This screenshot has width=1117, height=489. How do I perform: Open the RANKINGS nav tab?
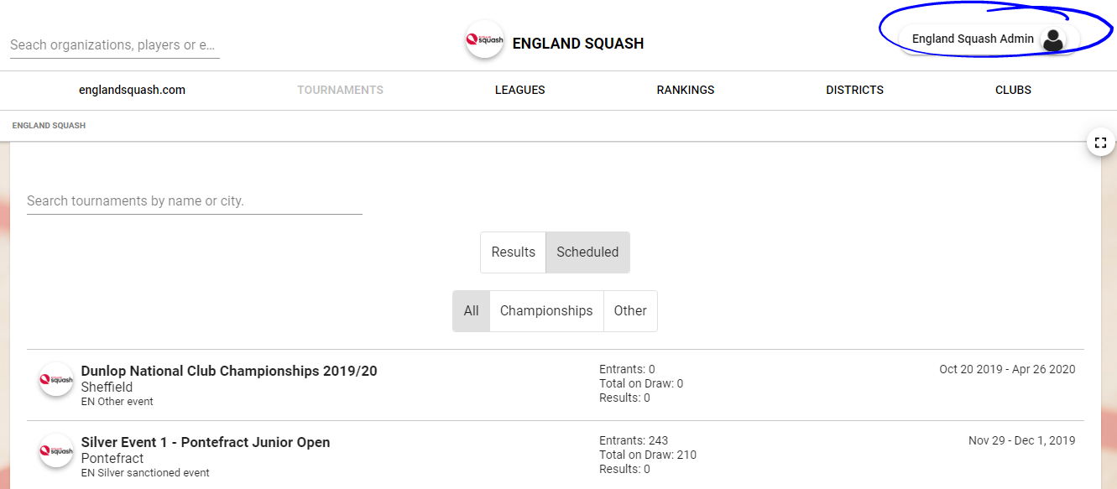686,90
